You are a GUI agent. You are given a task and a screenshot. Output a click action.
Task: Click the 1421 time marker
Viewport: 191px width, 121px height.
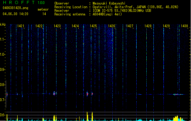pyautogui.click(x=21, y=26)
